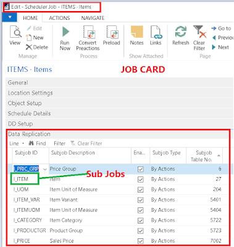This screenshot has width=234, height=247.
Task: Switch to the HOME tab
Action: pyautogui.click(x=30, y=18)
